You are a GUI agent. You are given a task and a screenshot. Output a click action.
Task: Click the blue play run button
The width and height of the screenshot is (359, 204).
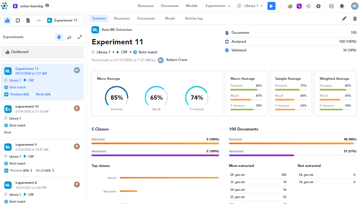pos(271,6)
